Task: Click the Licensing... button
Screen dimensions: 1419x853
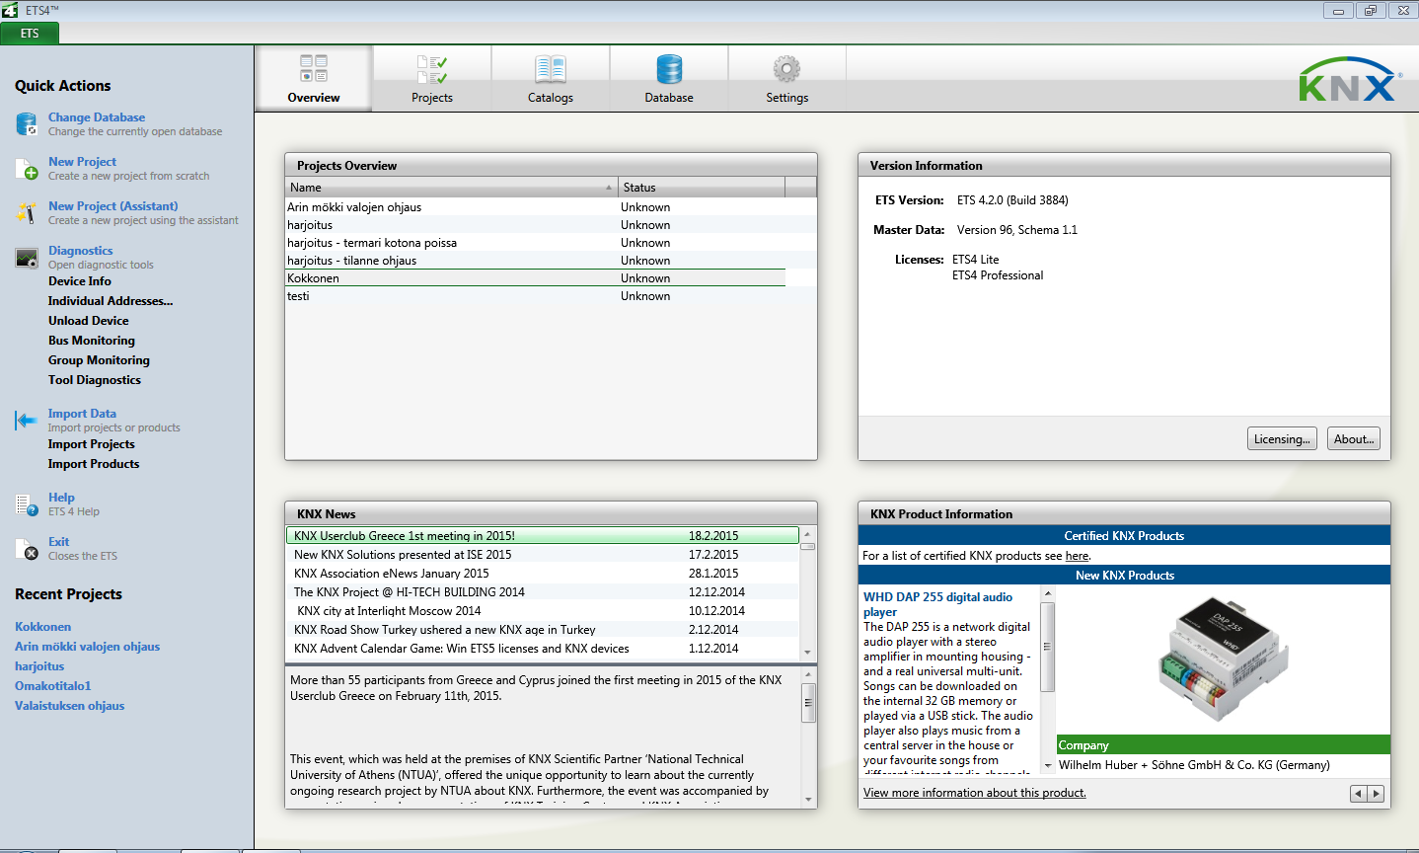Action: 1282,439
